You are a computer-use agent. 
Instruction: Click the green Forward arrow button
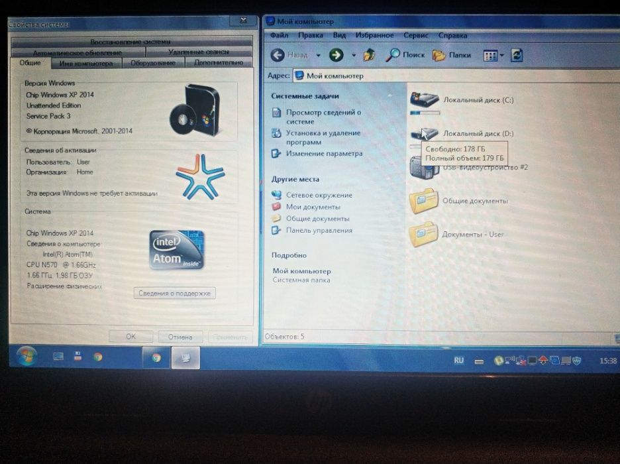[x=336, y=55]
